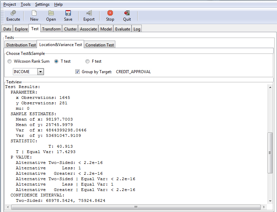Image resolution: width=277 pixels, height=212 pixels.
Task: Click the 'T: 40.913' statistic line
Action: click(x=61, y=146)
